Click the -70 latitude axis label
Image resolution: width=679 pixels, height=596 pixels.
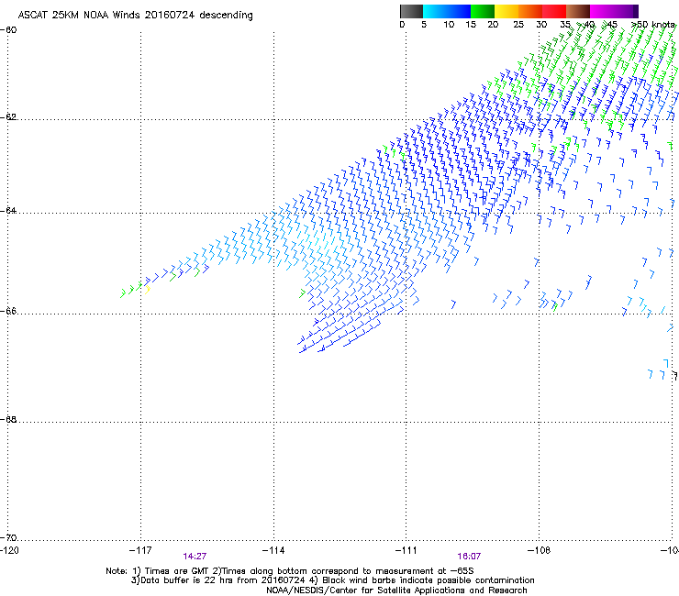click(x=8, y=537)
